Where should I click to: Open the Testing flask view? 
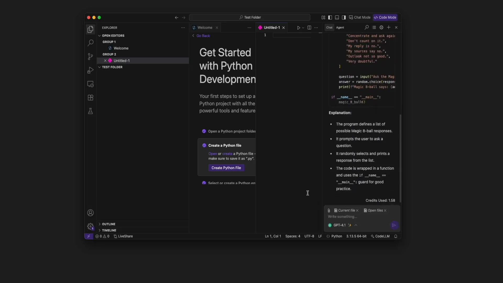click(x=90, y=111)
